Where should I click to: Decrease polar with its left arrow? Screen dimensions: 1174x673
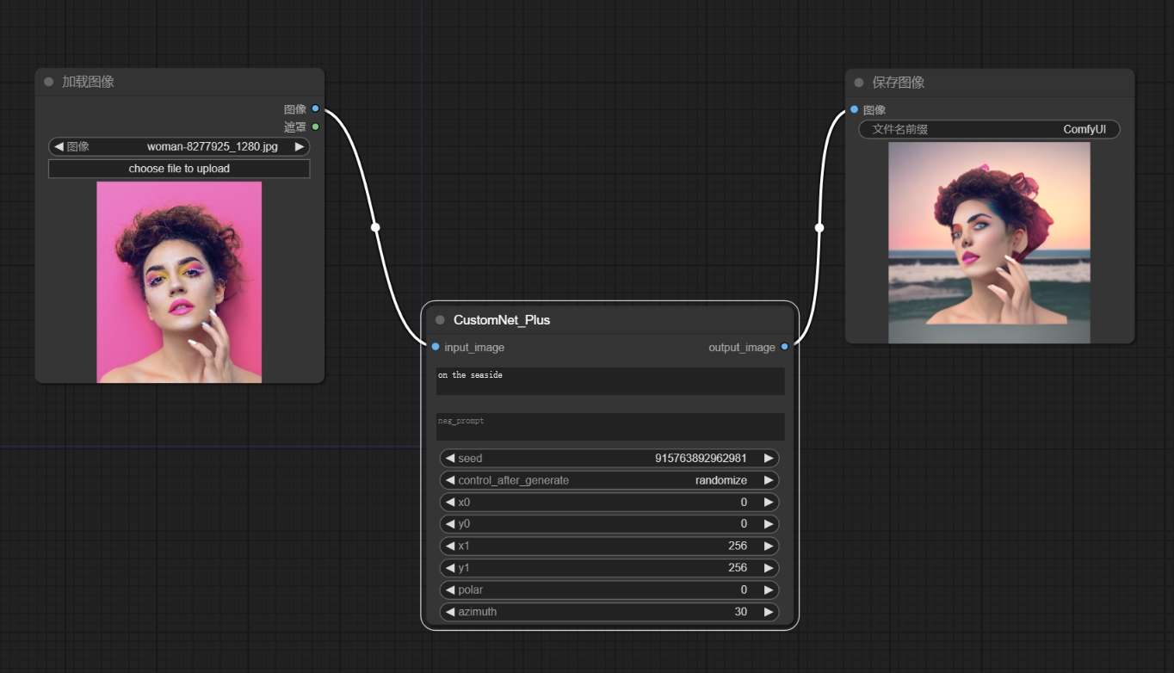(x=450, y=590)
